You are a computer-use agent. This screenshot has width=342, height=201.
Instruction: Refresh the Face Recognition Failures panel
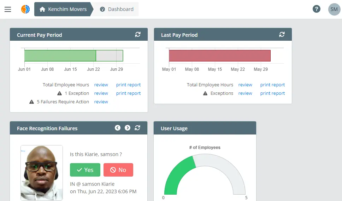(137, 128)
